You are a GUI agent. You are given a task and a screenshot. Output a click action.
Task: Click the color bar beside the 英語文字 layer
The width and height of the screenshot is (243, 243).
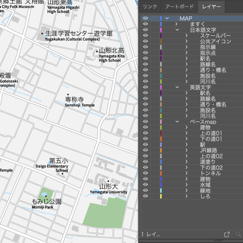pyautogui.click(x=161, y=87)
